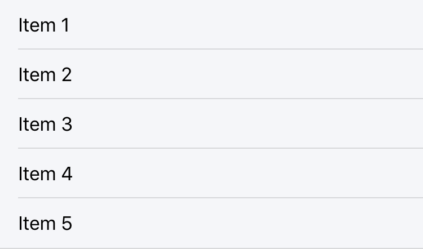Open Item 3 from the list
423x249 pixels.
(x=45, y=124)
